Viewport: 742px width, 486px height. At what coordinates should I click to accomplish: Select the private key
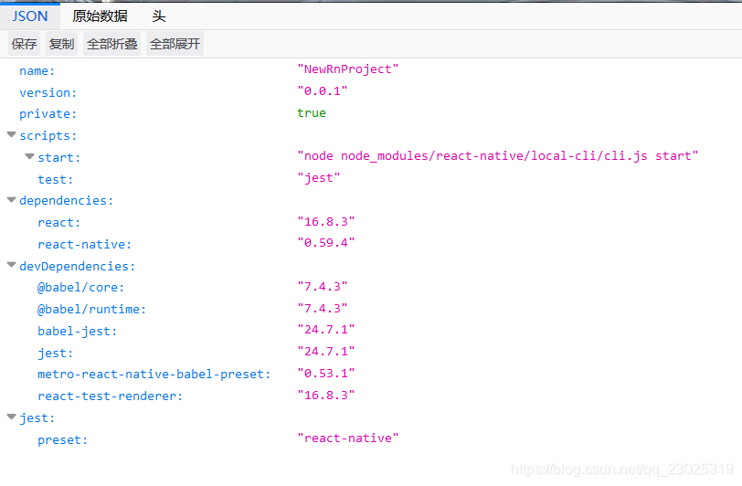point(48,114)
